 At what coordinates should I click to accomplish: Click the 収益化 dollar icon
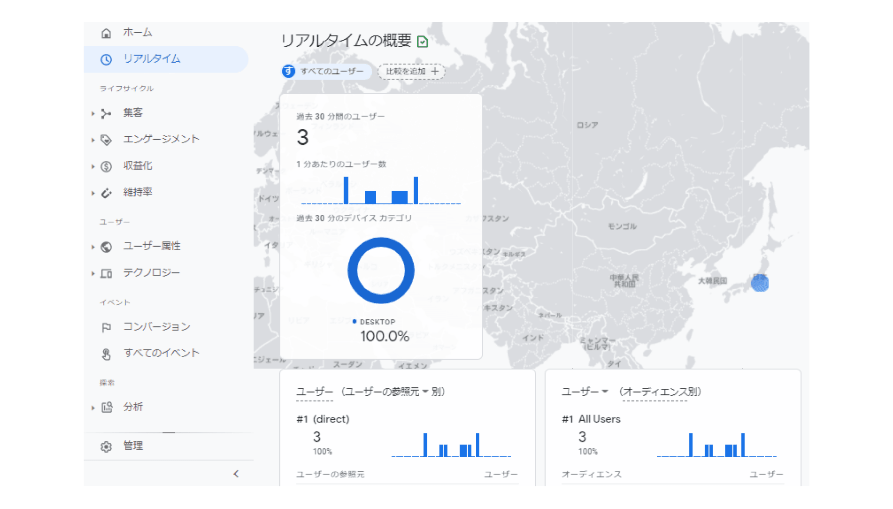coord(106,166)
